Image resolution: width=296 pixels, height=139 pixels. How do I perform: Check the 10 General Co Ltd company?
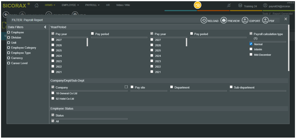[53, 93]
